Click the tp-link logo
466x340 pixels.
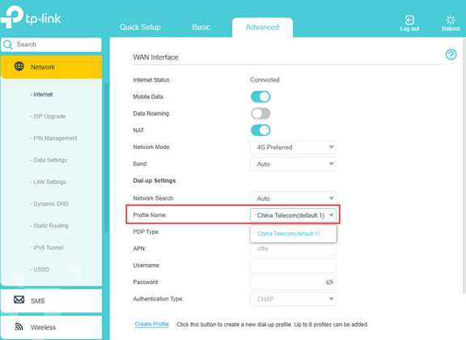click(31, 17)
